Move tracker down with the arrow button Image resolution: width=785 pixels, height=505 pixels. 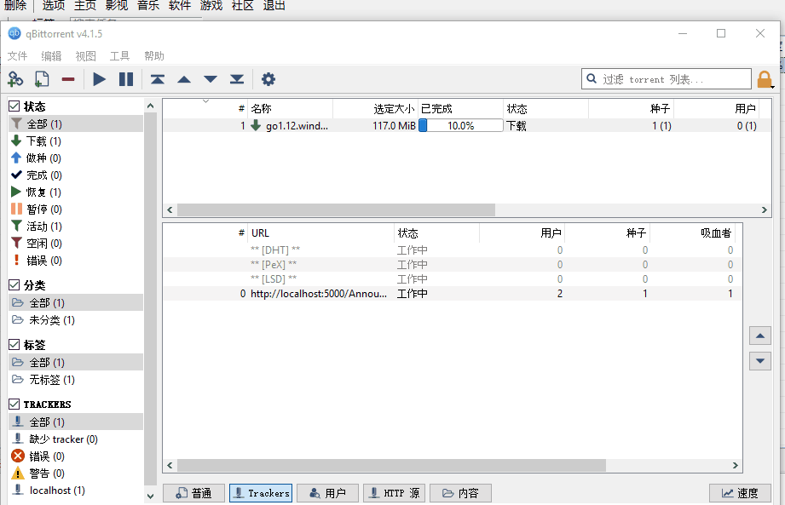click(760, 361)
